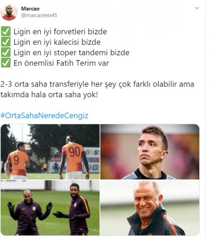This screenshot has height=240, width=214.
Task: Click green checkmark beside 'kalecisi bizde'
Action: [x=6, y=42]
